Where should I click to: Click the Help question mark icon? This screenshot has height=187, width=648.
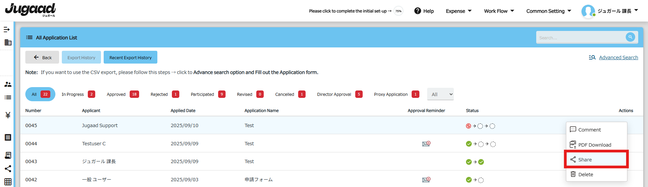tap(417, 11)
